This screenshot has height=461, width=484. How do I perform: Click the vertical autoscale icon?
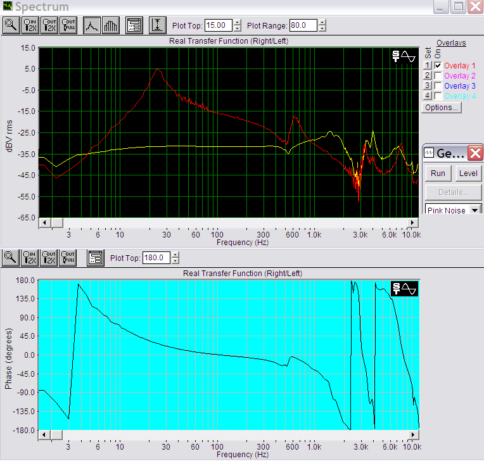tap(157, 25)
